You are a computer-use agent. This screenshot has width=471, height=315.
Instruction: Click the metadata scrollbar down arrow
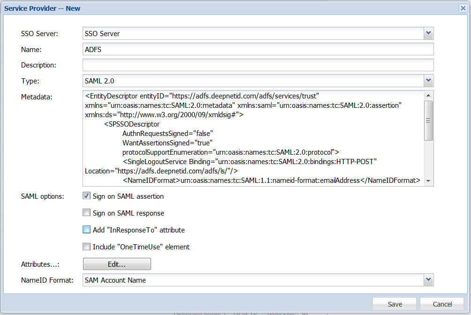428,181
